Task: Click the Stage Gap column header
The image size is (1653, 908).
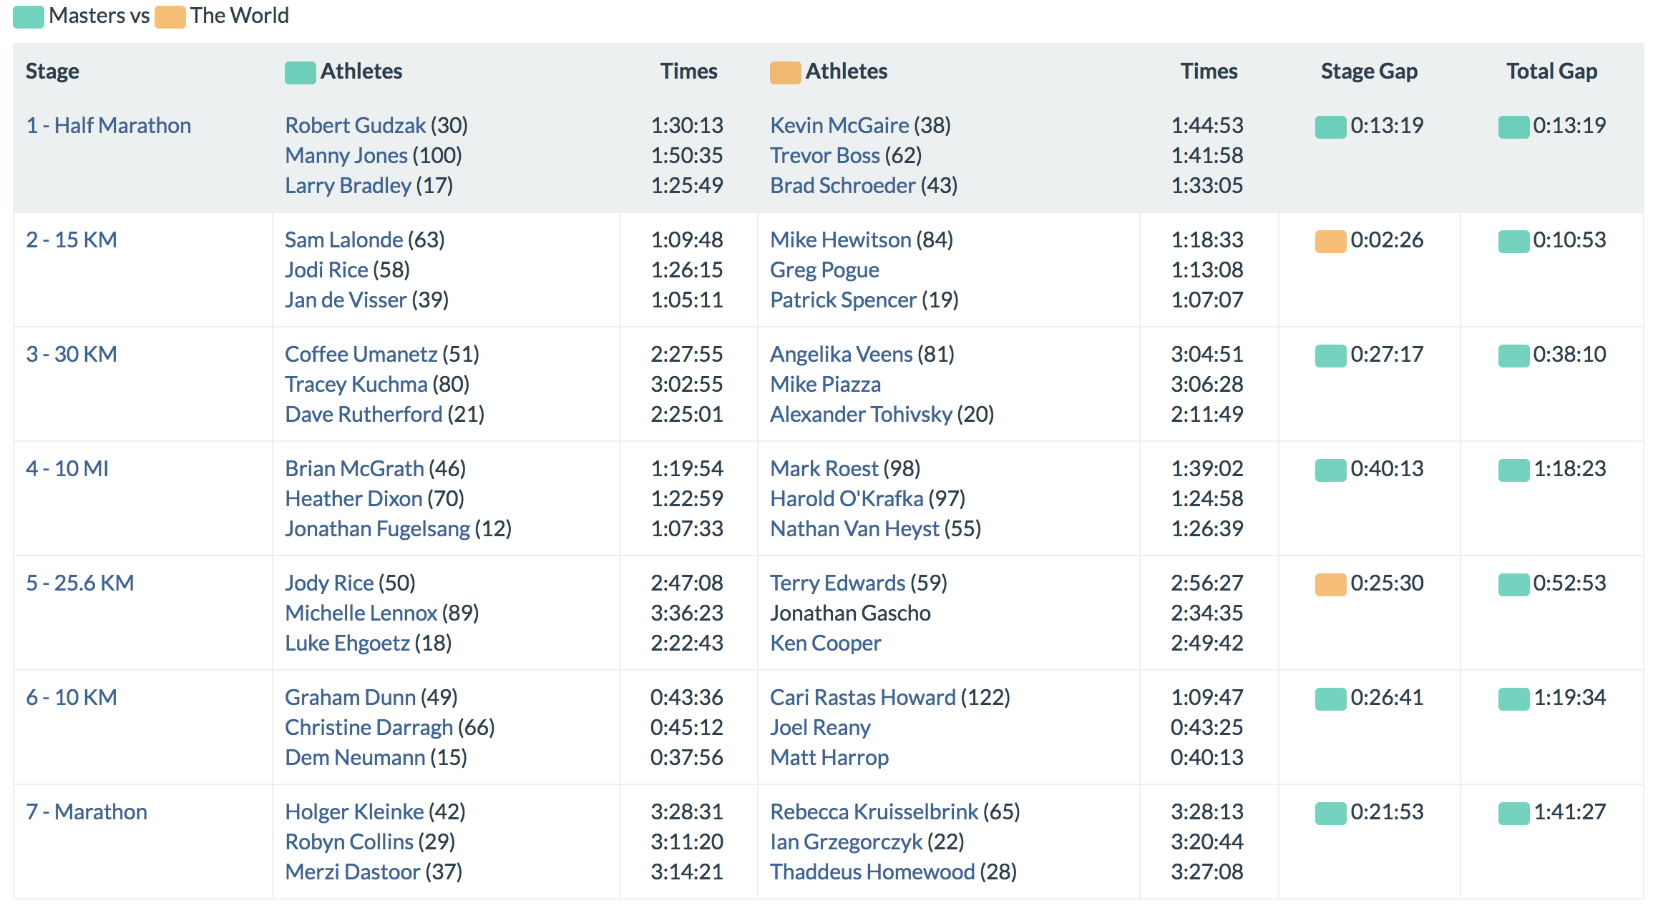Action: coord(1369,71)
